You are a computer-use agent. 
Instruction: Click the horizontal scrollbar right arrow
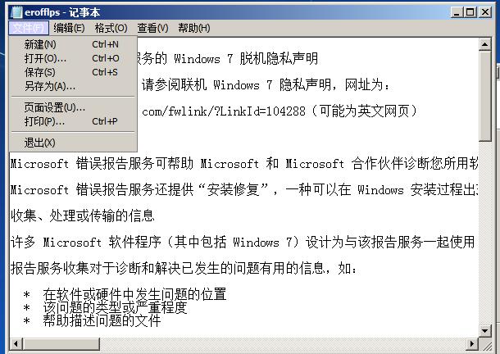pyautogui.click(x=472, y=344)
